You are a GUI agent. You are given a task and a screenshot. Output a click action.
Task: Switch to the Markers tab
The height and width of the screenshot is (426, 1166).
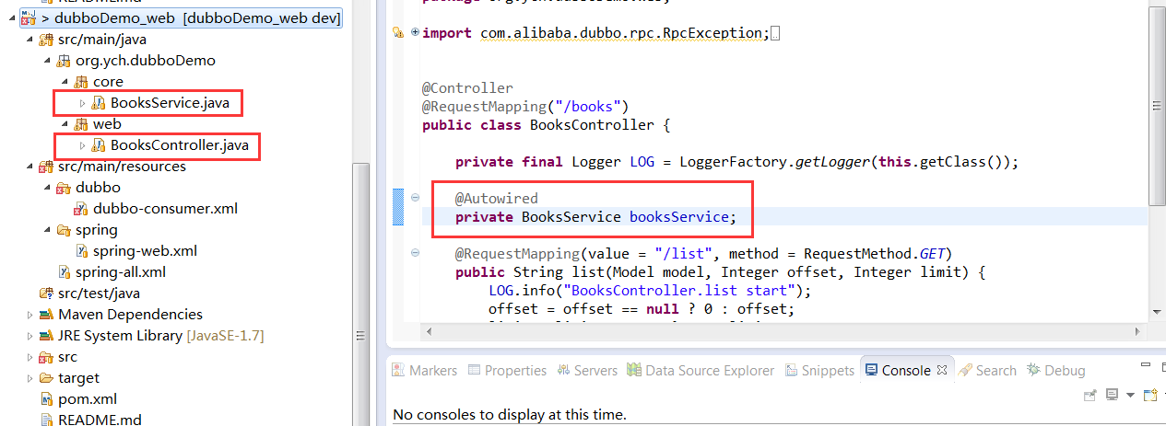click(x=424, y=370)
